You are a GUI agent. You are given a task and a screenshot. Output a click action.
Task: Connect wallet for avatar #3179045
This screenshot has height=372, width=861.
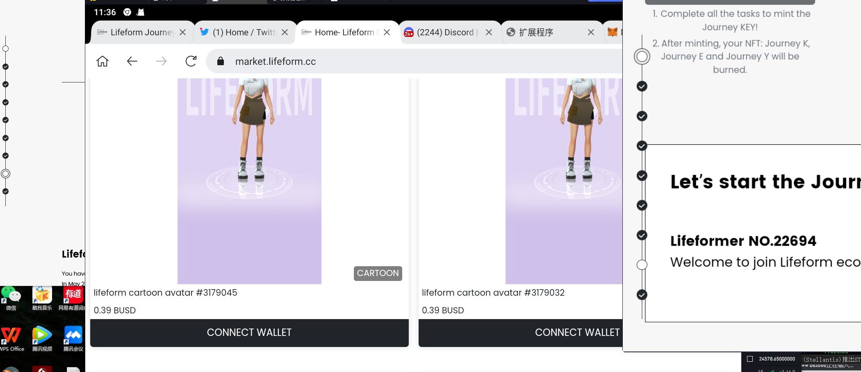point(249,333)
